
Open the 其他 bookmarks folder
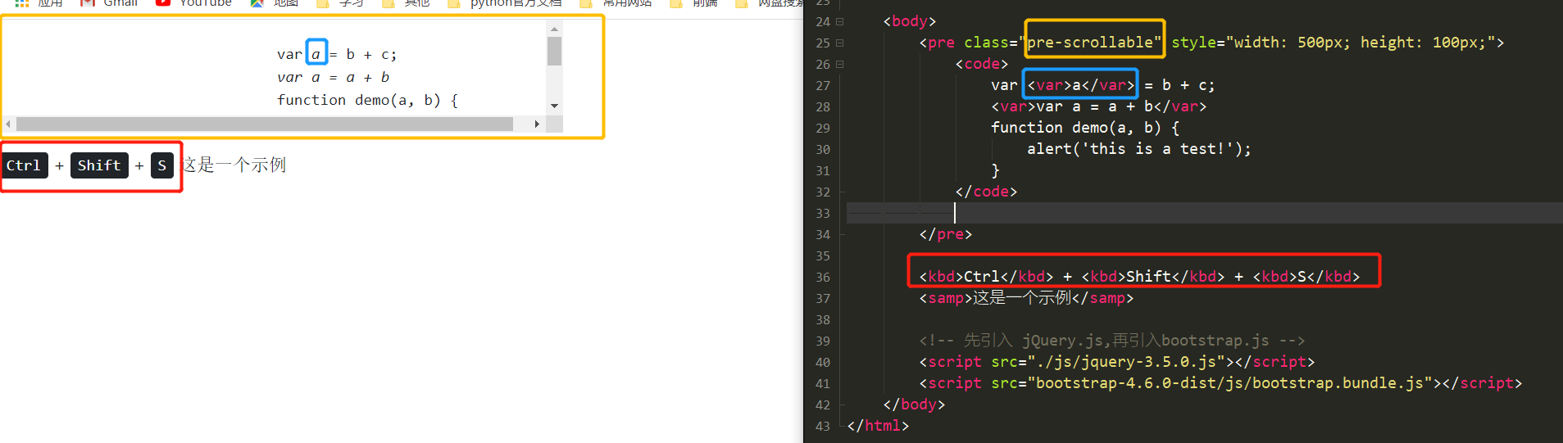point(407,3)
